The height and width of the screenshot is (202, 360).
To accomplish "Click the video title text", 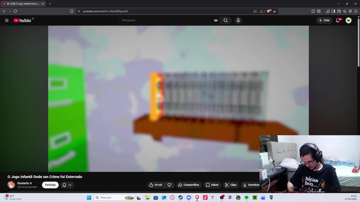I will 45,177.
